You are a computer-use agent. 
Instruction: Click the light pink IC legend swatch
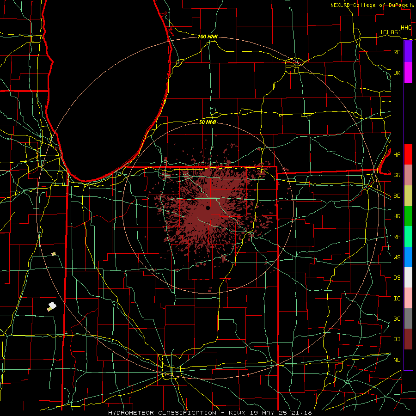[408, 298]
